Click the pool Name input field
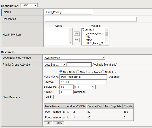Image resolution: width=152 pixels, height=128 pixels. 68,12
